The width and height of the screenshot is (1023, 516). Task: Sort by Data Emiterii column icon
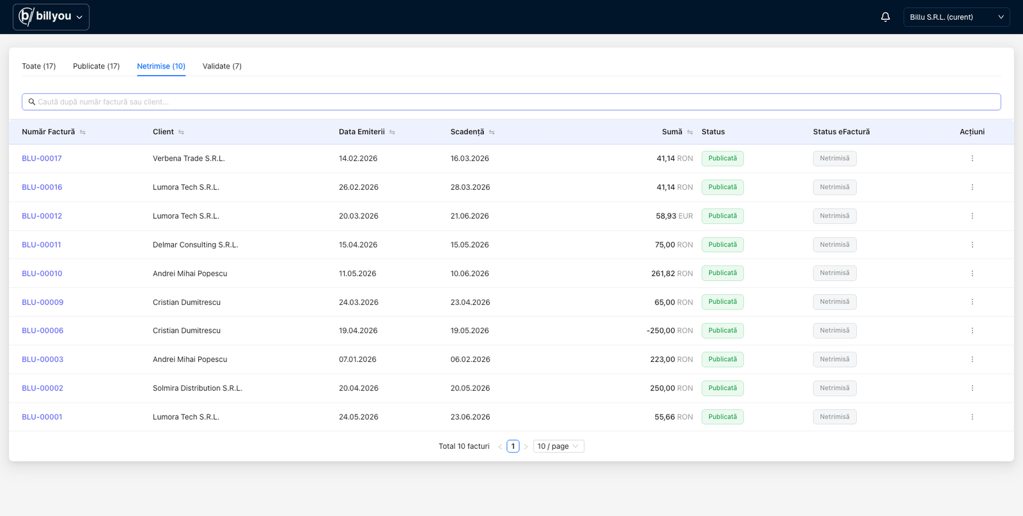tap(392, 132)
